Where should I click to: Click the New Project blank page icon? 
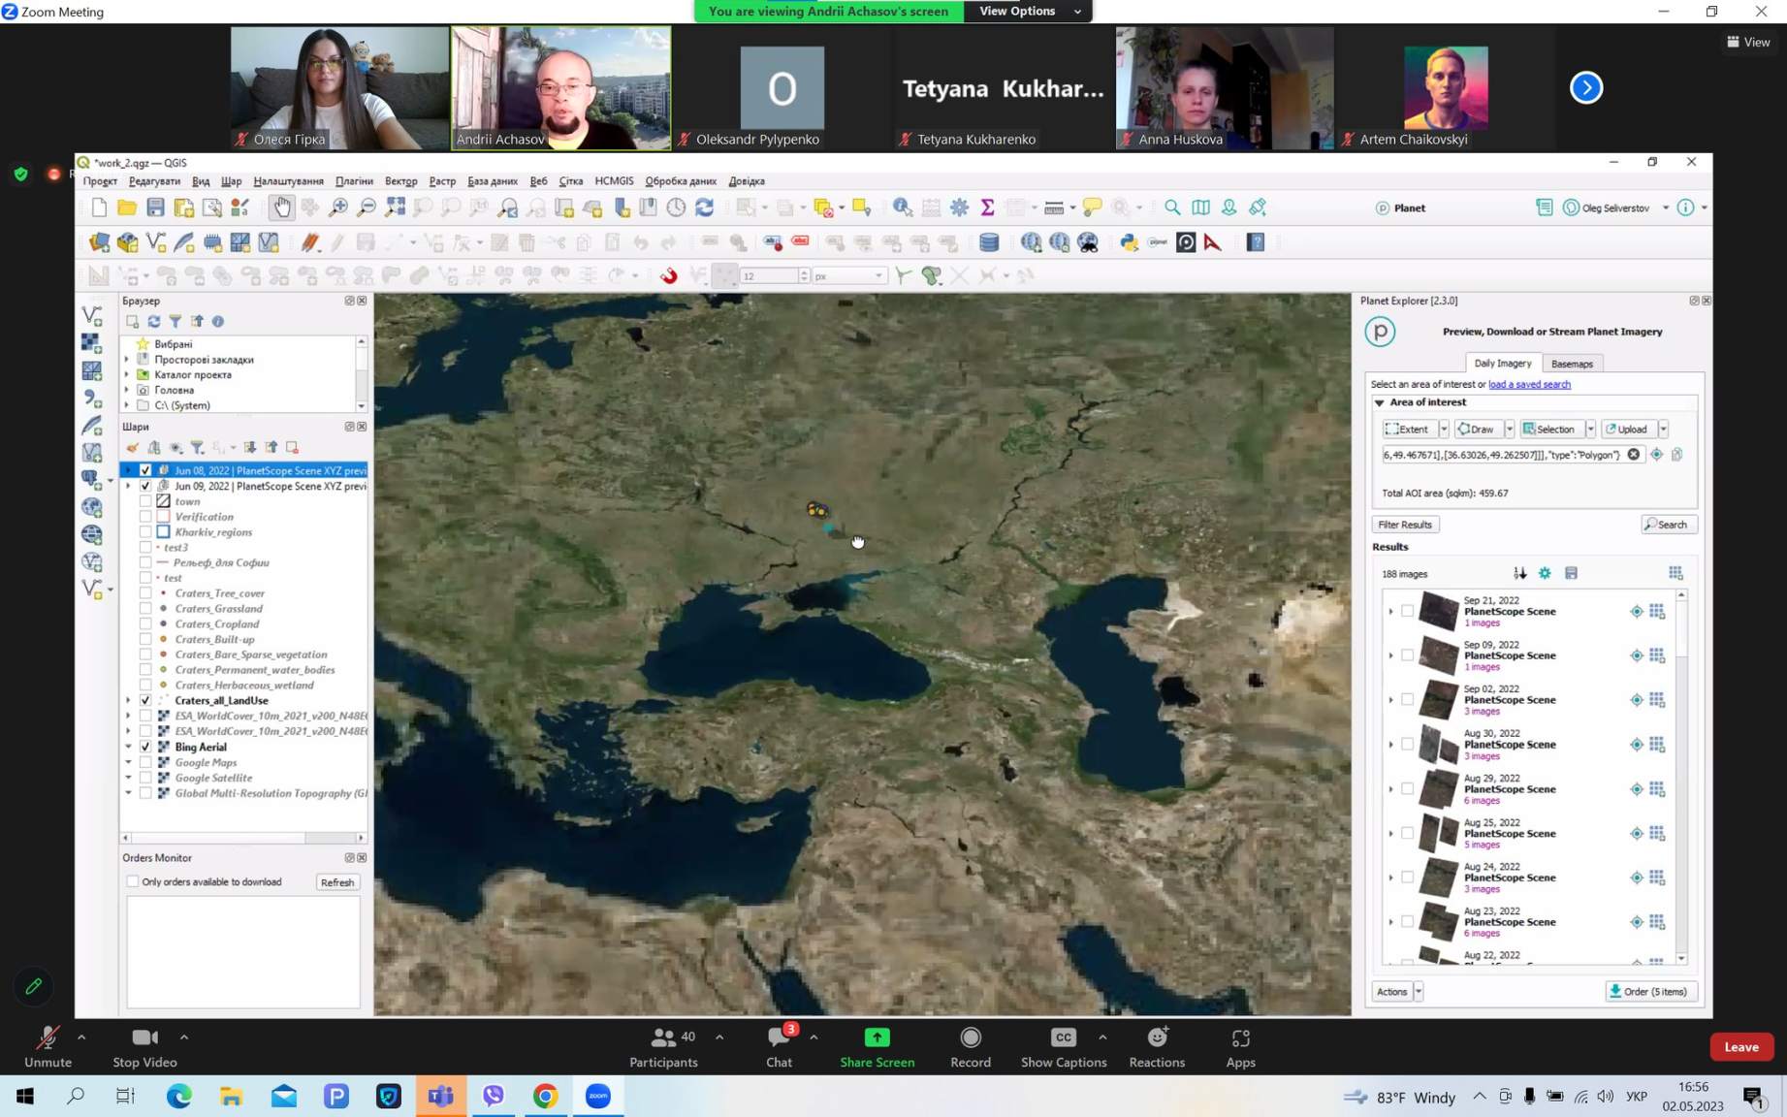(x=99, y=207)
